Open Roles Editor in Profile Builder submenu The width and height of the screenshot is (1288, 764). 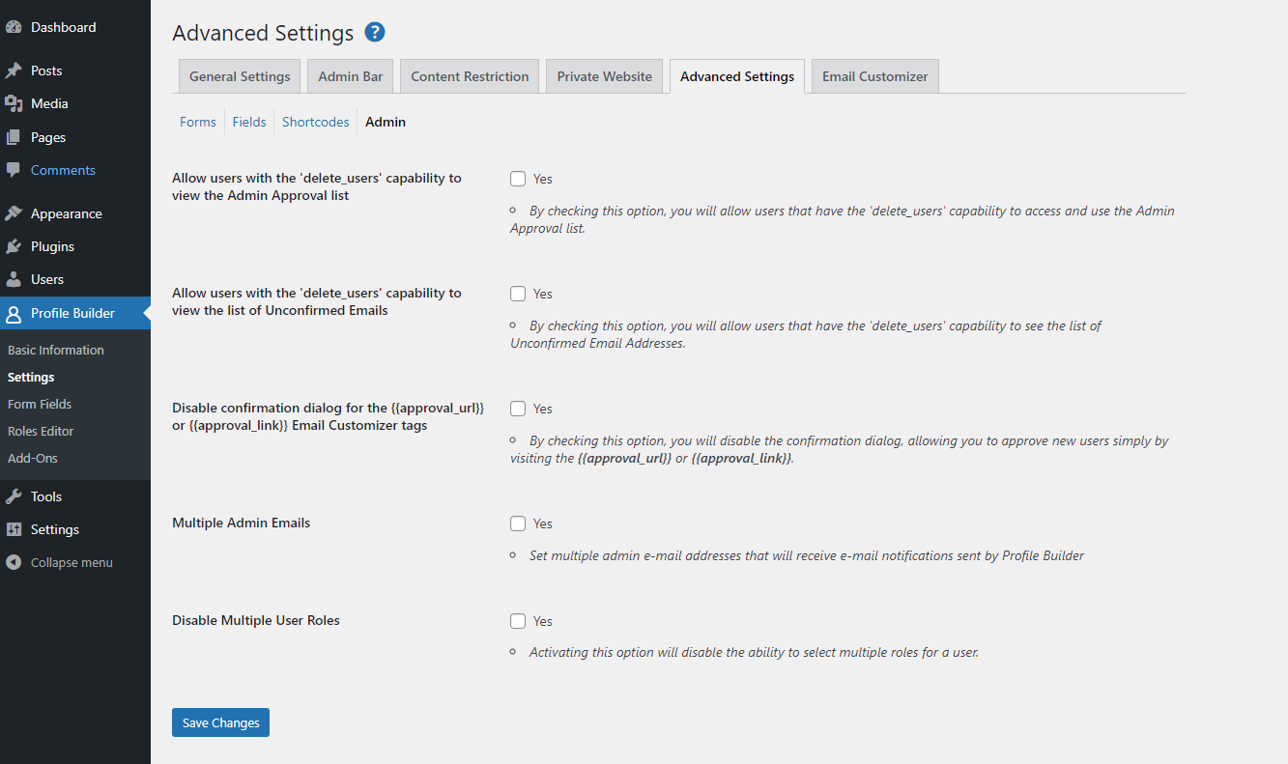tap(41, 431)
